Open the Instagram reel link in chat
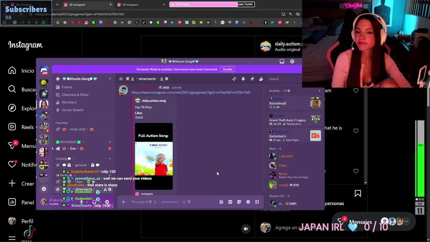The height and width of the screenshot is (242, 430). [191, 92]
